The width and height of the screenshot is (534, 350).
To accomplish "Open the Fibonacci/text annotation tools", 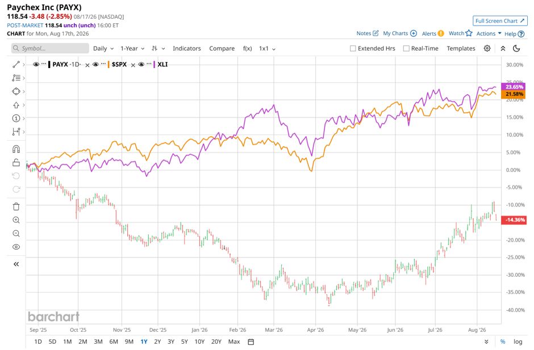I will pyautogui.click(x=16, y=78).
